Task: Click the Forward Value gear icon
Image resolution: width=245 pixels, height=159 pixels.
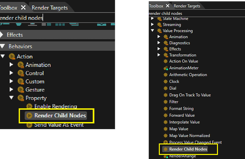Action: click(165, 115)
